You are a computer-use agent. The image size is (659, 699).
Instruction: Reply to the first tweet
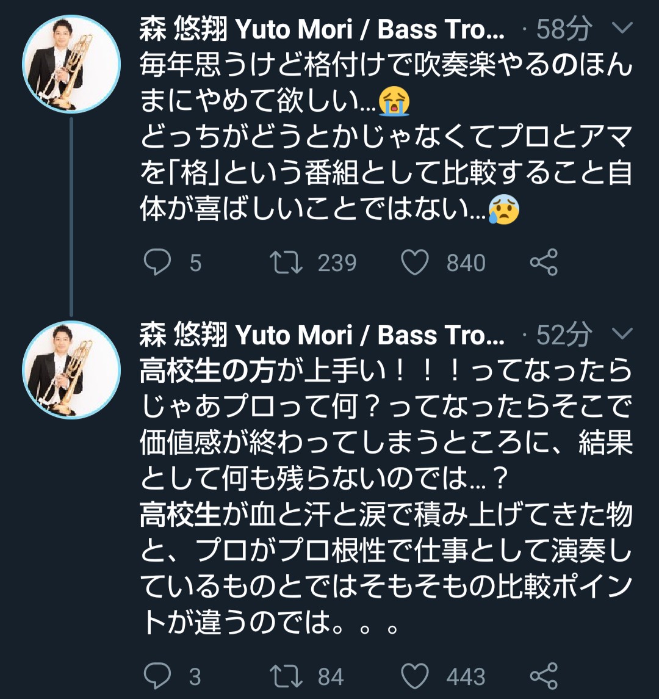(157, 262)
